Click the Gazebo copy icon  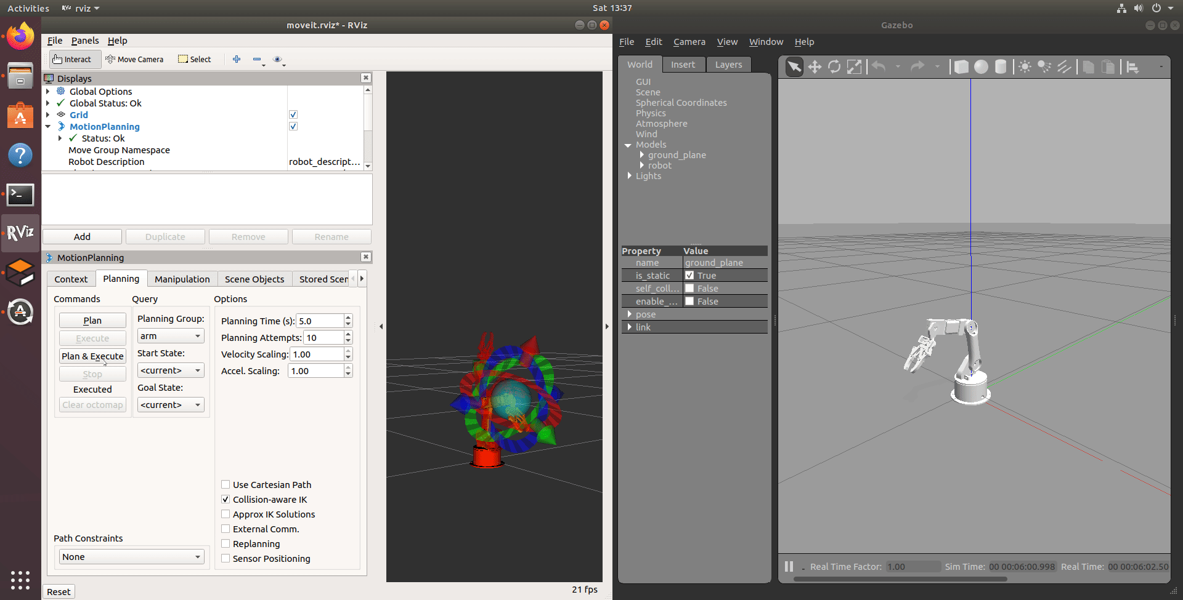(x=1089, y=66)
